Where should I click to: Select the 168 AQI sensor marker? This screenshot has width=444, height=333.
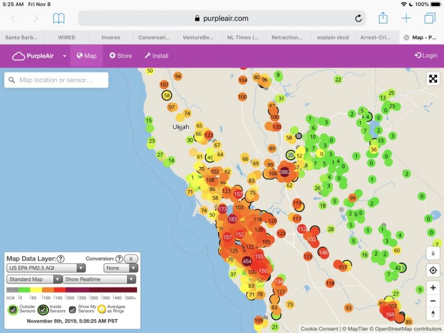coord(390,314)
